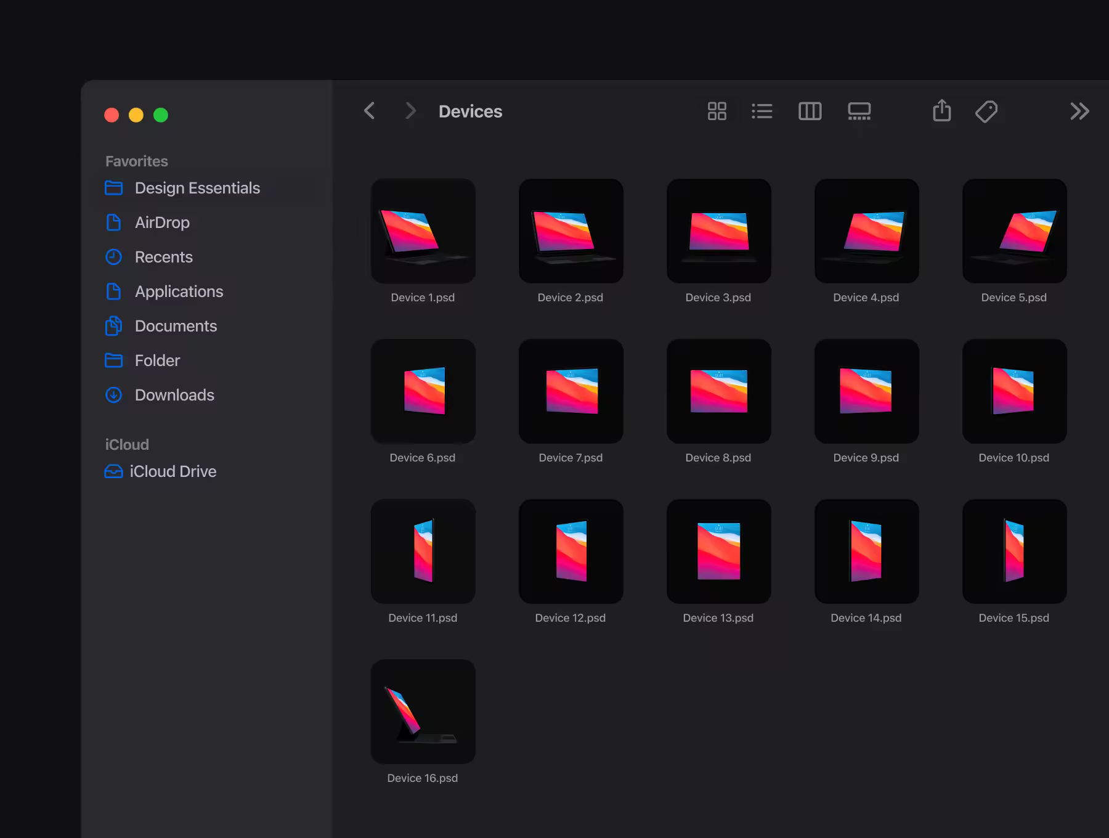The width and height of the screenshot is (1109, 838).
Task: Maximize the window with green button
Action: click(x=161, y=115)
